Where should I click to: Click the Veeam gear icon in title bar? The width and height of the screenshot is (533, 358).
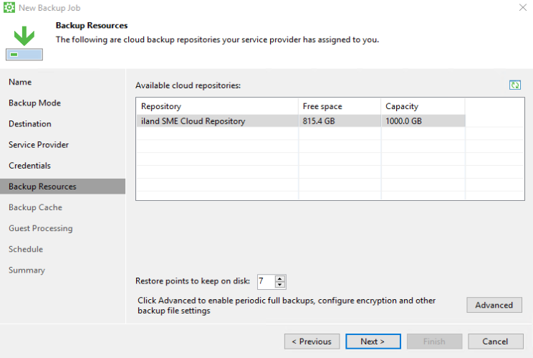click(9, 8)
